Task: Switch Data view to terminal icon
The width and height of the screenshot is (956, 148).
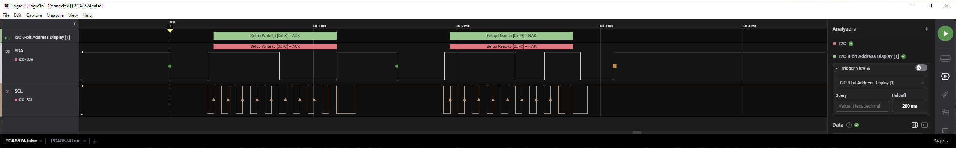Action: pyautogui.click(x=924, y=125)
